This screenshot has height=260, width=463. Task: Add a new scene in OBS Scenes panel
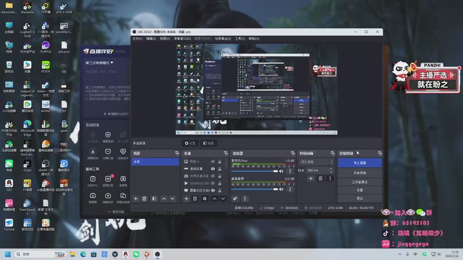click(x=136, y=199)
